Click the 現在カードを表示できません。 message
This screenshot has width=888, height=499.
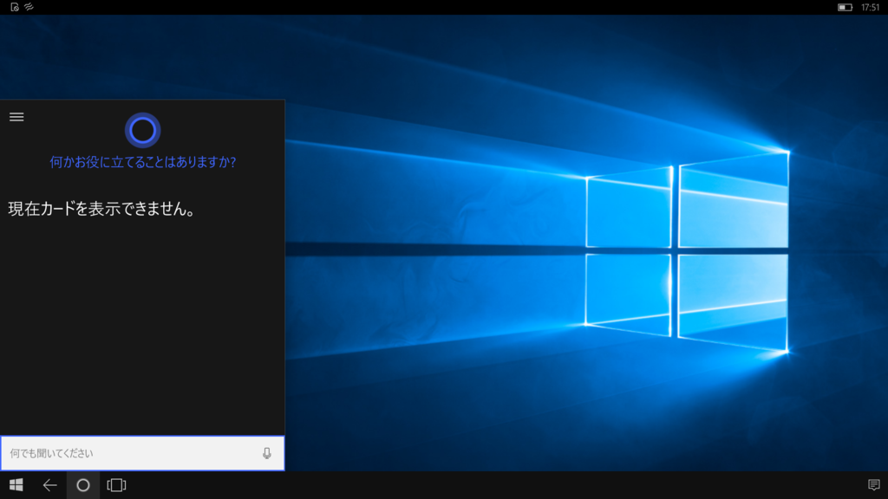coord(102,209)
